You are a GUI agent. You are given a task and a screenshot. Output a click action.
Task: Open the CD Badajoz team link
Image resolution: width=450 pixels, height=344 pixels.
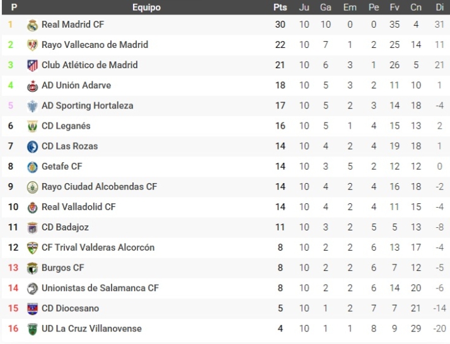[x=66, y=227]
